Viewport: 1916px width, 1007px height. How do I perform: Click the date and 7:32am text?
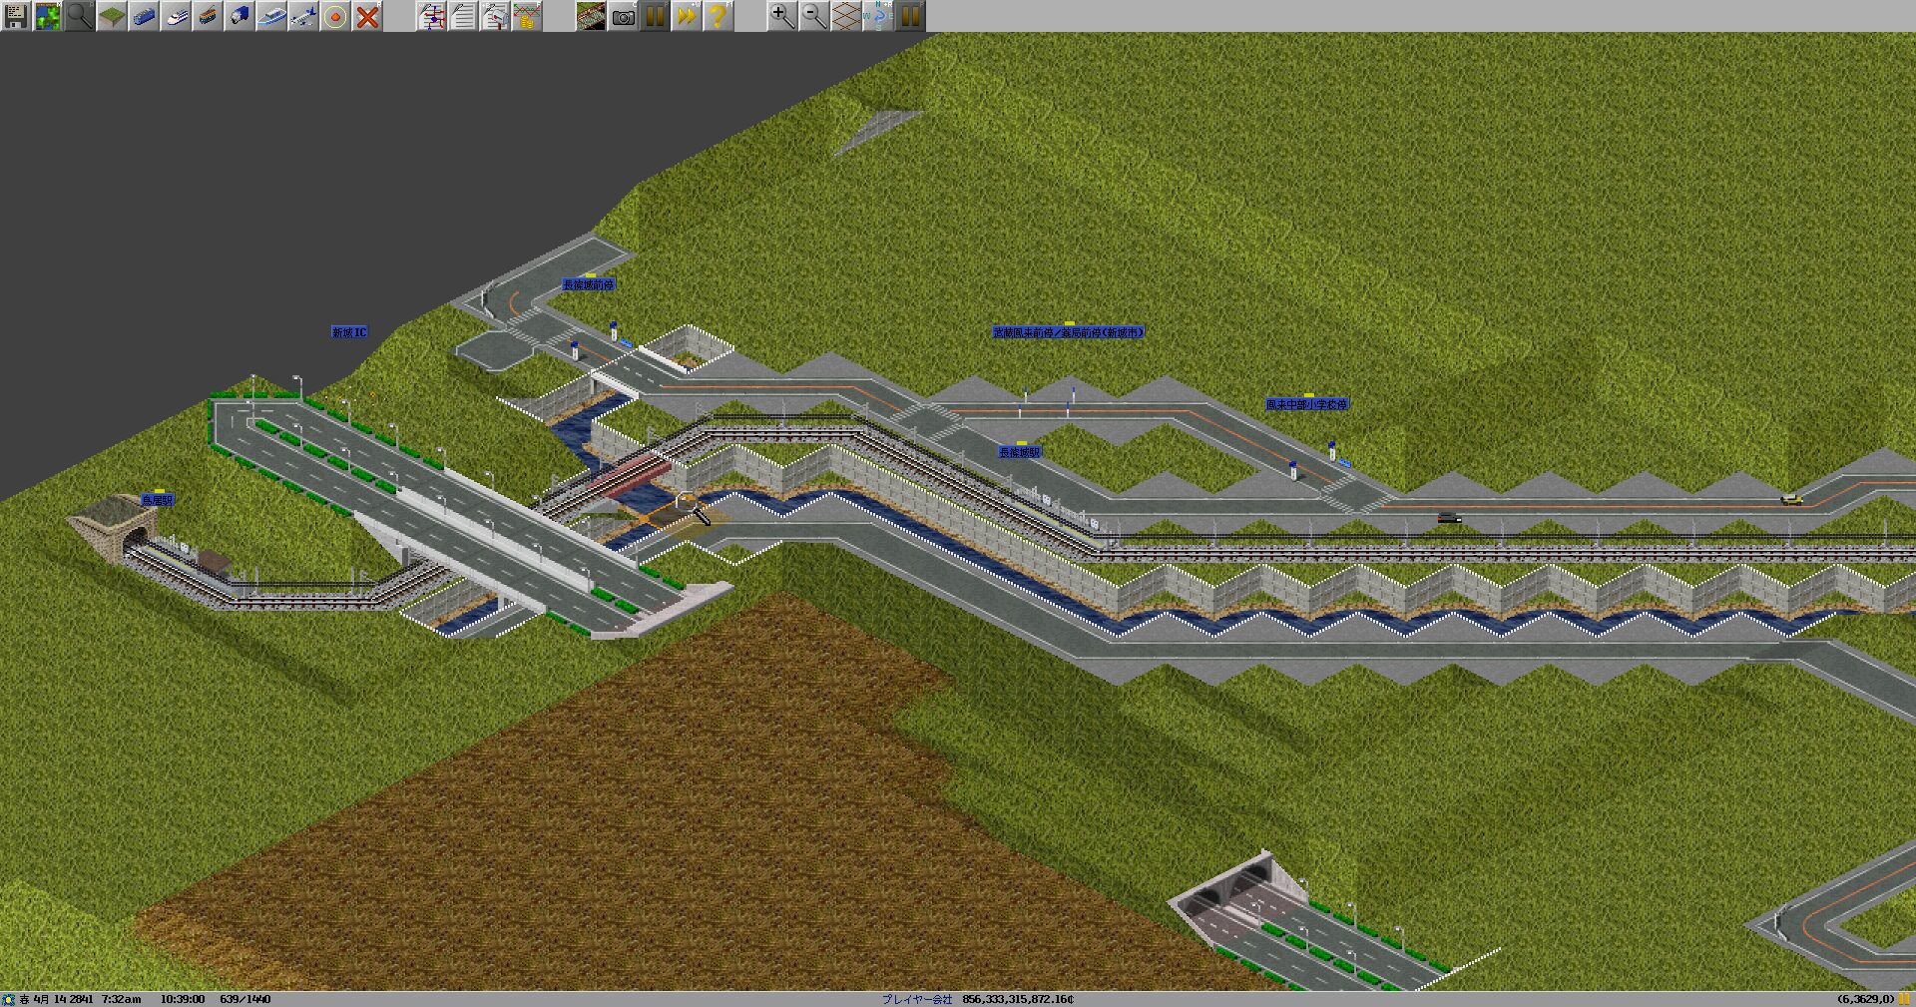tap(81, 999)
